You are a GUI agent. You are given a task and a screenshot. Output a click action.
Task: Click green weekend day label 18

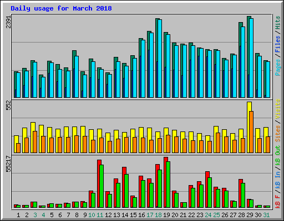tap(158, 215)
